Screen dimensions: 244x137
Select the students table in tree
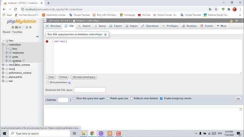(x=17, y=61)
